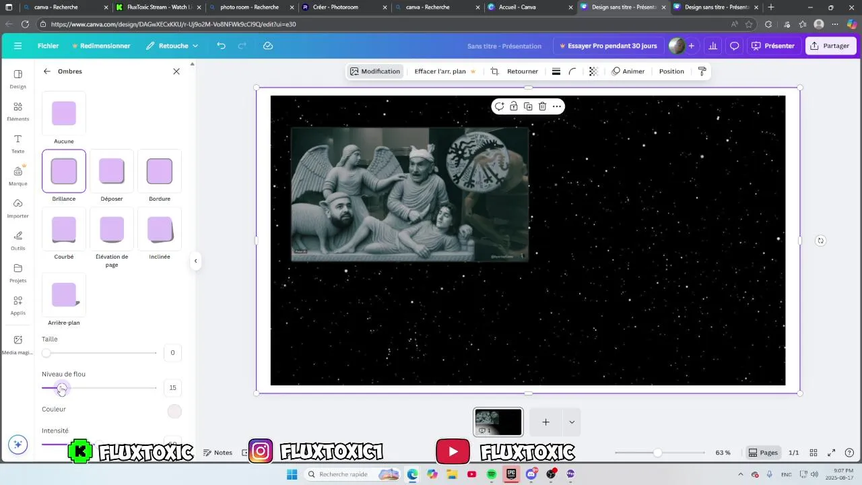Image resolution: width=862 pixels, height=485 pixels.
Task: Open the Design sidebar panel
Action: 18,79
